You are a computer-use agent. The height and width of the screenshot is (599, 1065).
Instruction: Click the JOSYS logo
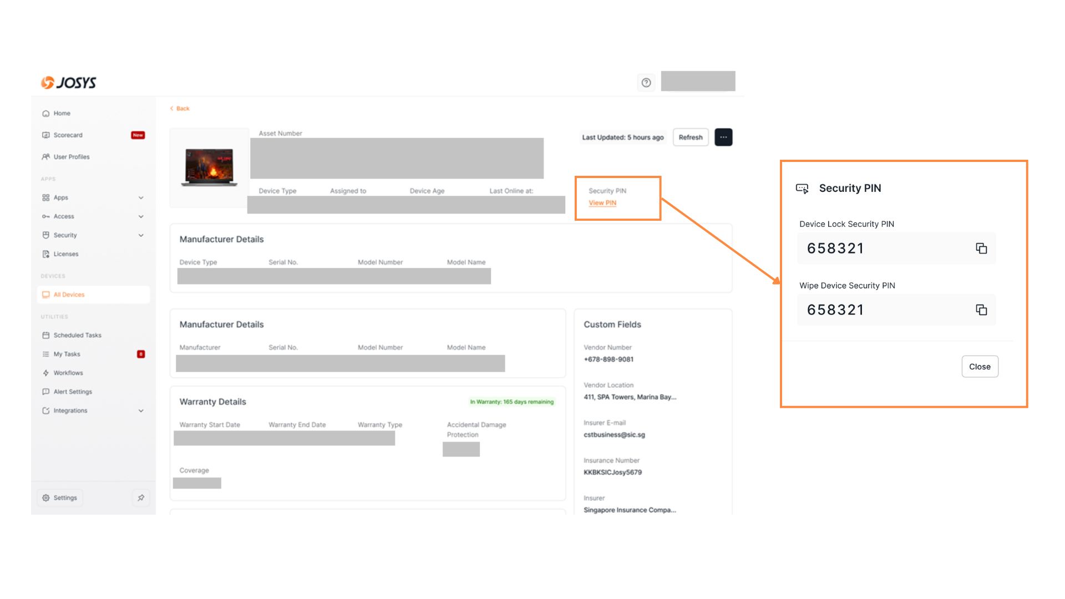click(x=69, y=83)
